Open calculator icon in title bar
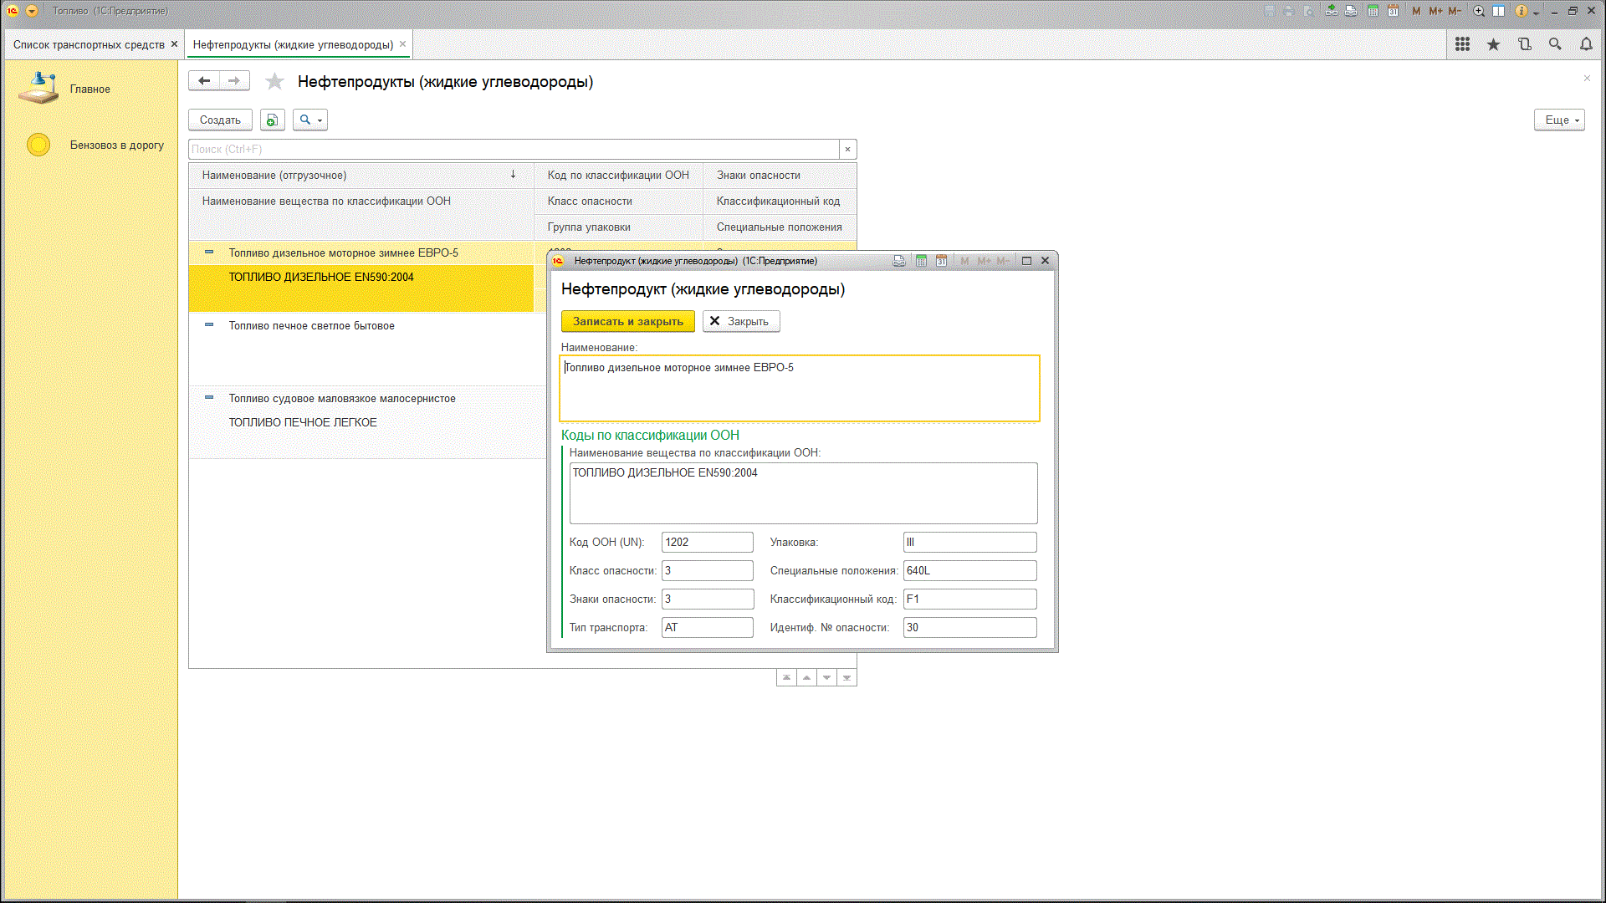 coord(1373,11)
